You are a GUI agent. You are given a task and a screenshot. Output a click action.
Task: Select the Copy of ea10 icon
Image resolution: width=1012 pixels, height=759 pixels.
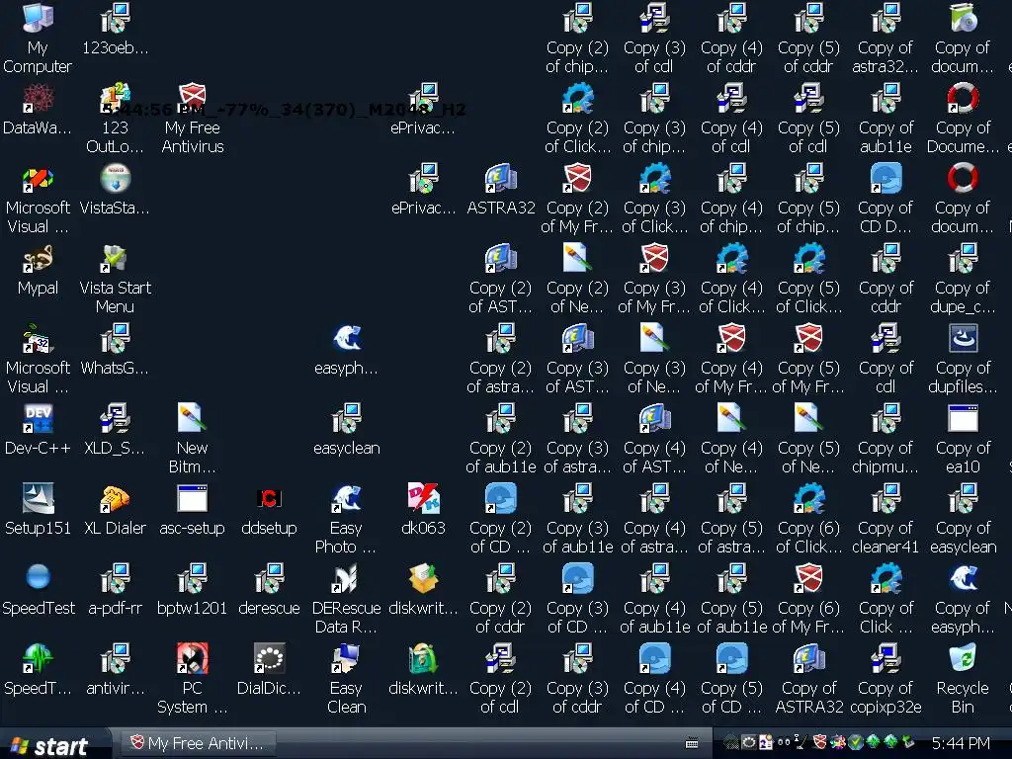tap(963, 418)
